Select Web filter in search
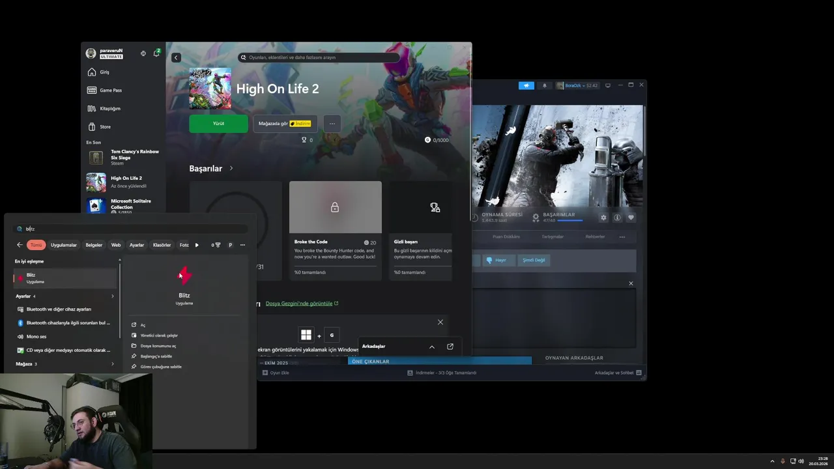Image resolution: width=834 pixels, height=469 pixels. tap(116, 245)
